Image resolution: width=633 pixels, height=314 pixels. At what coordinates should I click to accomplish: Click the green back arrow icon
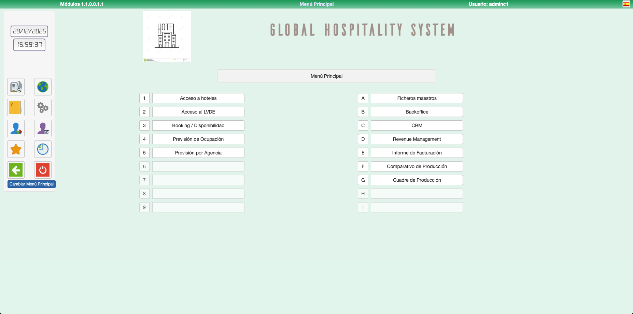(x=16, y=170)
